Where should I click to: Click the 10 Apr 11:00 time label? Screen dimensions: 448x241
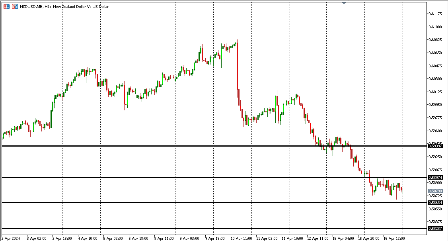(x=241, y=238)
